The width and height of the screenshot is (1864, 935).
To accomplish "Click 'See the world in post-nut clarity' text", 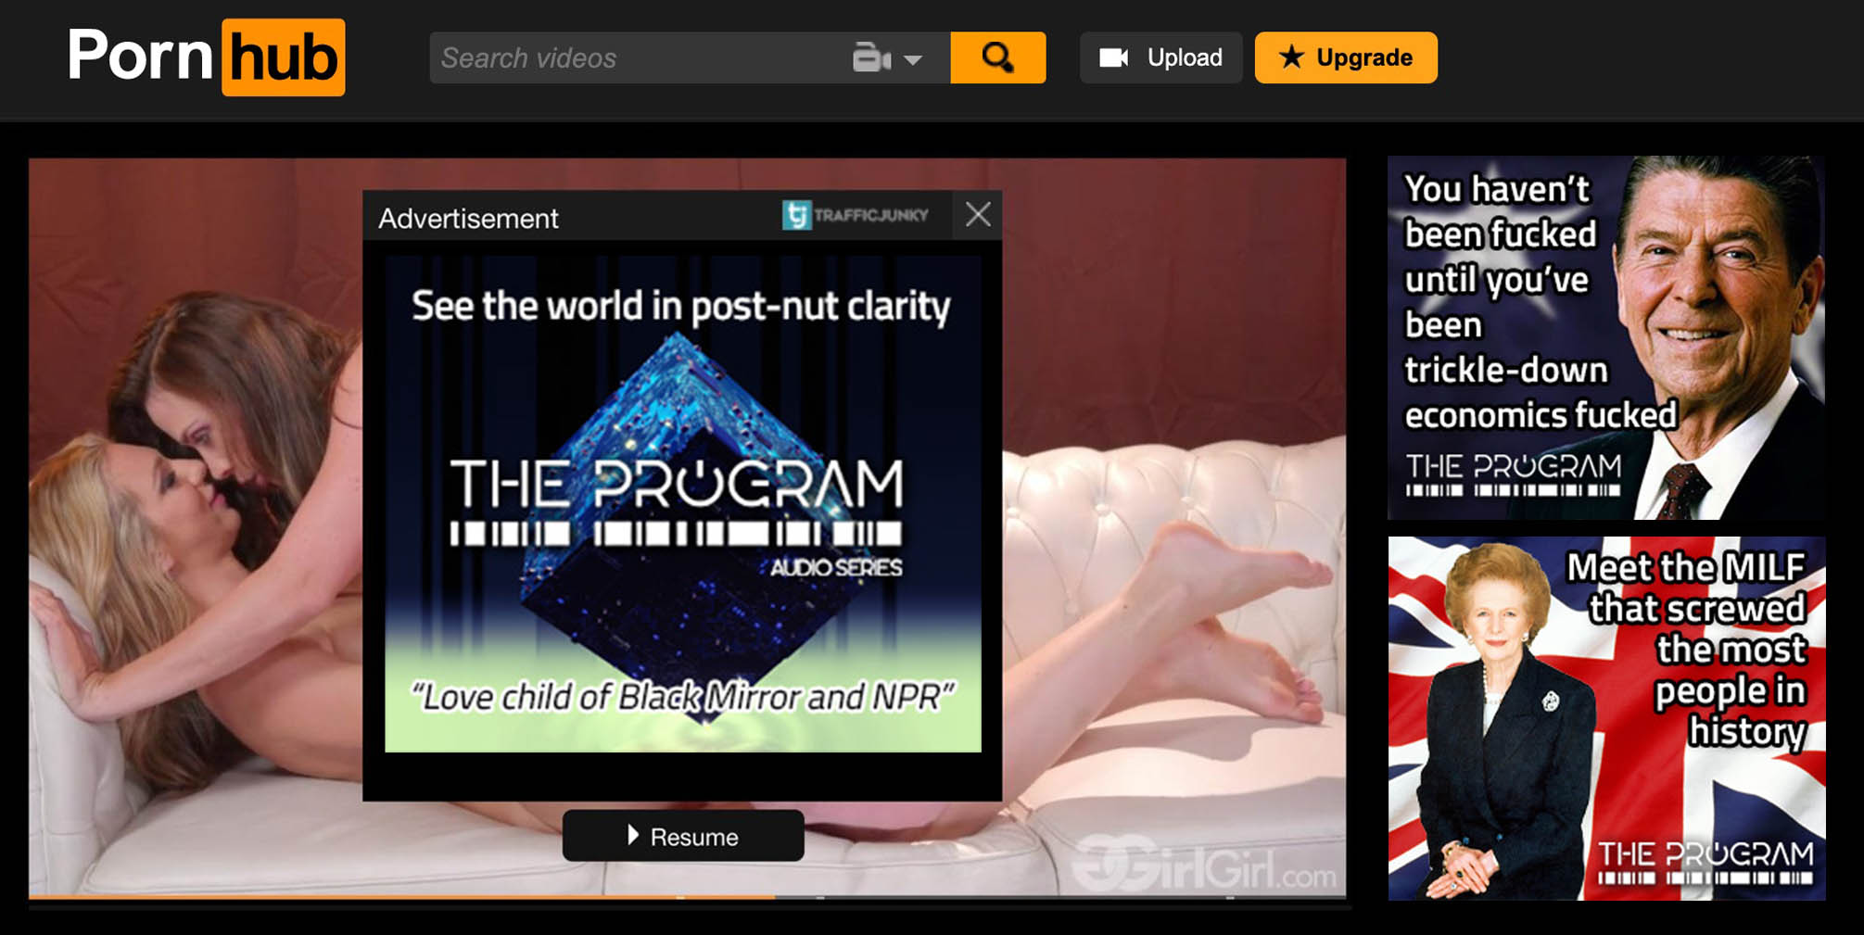I will [x=681, y=306].
